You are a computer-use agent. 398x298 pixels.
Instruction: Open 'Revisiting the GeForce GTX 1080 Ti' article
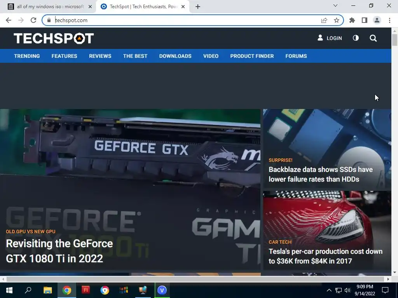pos(59,251)
